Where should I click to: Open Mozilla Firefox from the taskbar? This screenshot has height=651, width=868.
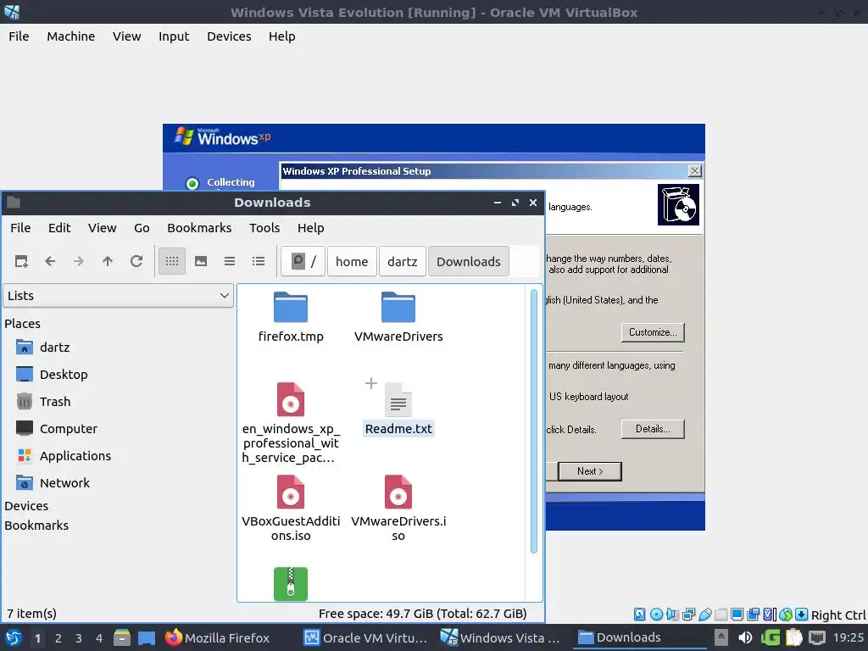point(217,637)
